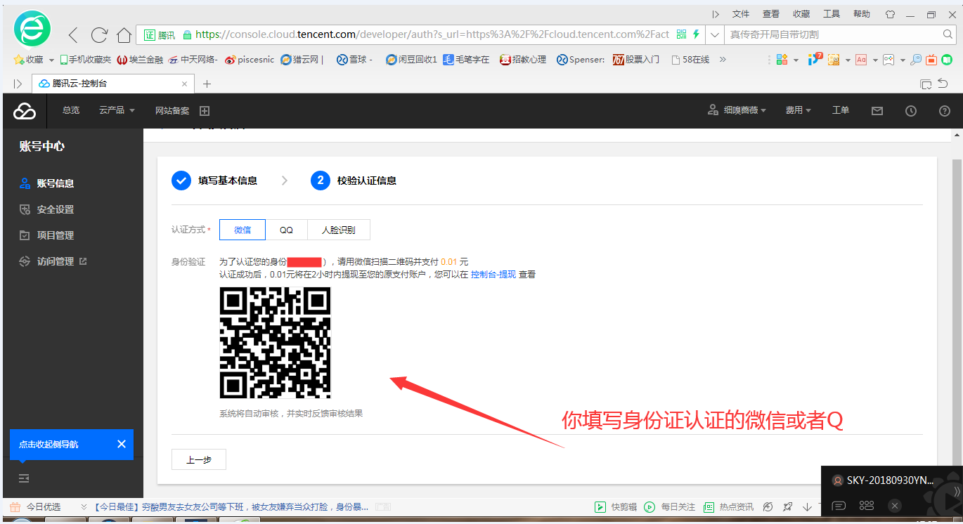Expand the dropdown next to extensions grid icon
Screen dimensions: 963x524
tap(796, 60)
